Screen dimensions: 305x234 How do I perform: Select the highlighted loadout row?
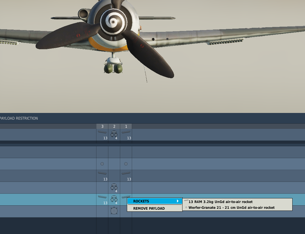[47, 199]
